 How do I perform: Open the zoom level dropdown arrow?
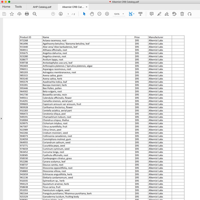(123, 14)
